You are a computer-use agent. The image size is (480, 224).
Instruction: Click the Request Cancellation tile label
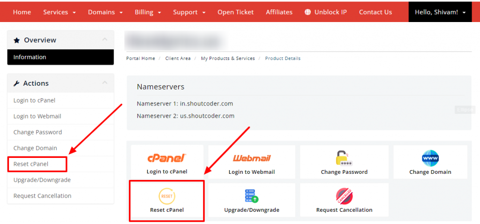tap(344, 210)
